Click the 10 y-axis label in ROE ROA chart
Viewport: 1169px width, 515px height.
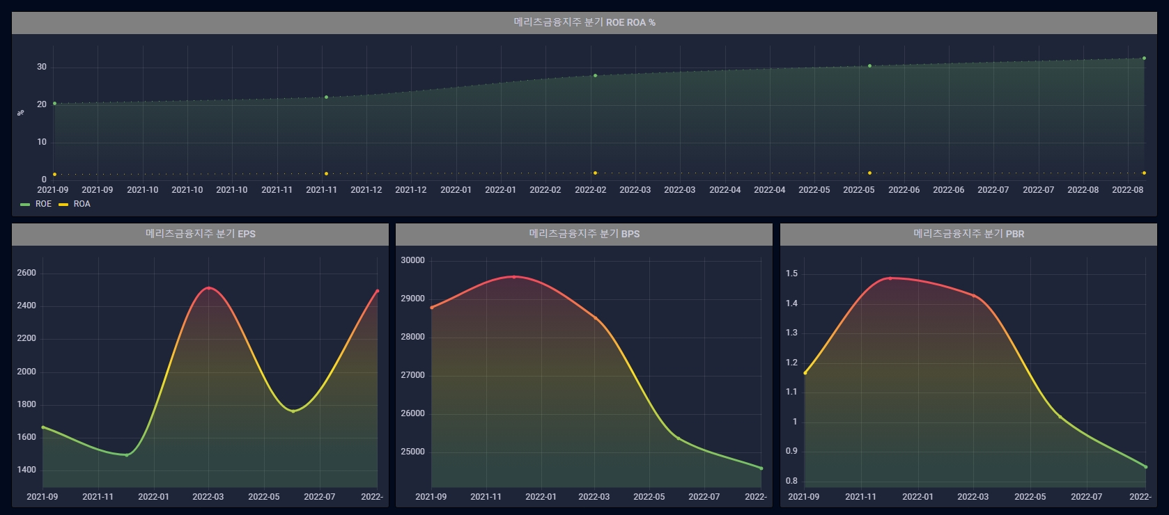click(42, 142)
